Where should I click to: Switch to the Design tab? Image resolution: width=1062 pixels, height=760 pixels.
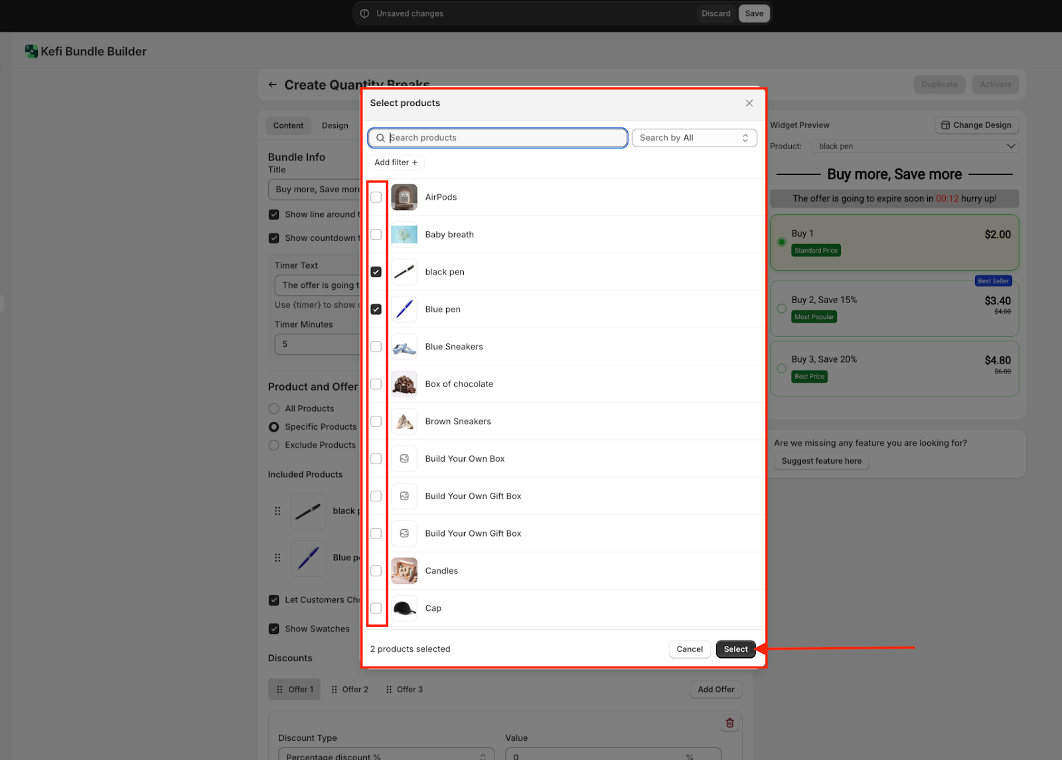pos(335,126)
